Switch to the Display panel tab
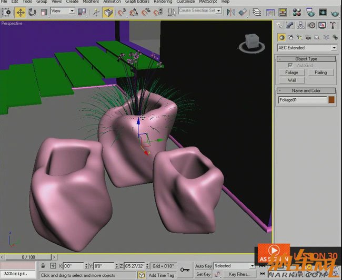This screenshot has width=342, height=280. tap(322, 25)
